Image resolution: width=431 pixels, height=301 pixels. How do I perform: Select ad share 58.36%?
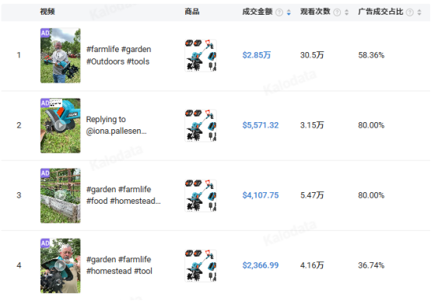click(371, 55)
